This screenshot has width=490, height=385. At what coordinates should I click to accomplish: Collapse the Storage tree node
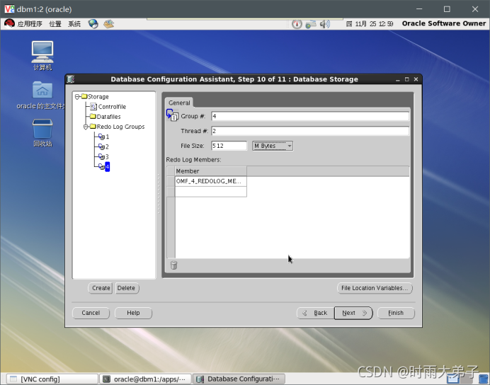[x=77, y=97]
